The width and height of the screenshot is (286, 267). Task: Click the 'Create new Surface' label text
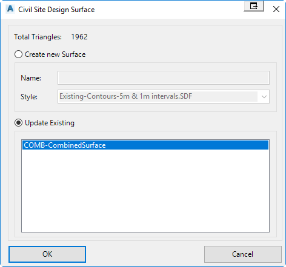click(55, 54)
